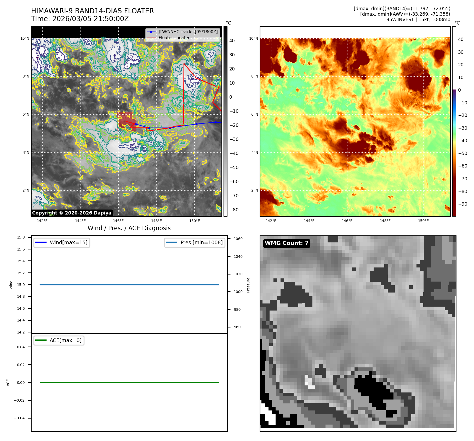Click the 95W.INVEST storm info text
The width and height of the screenshot is (474, 441).
[x=418, y=20]
